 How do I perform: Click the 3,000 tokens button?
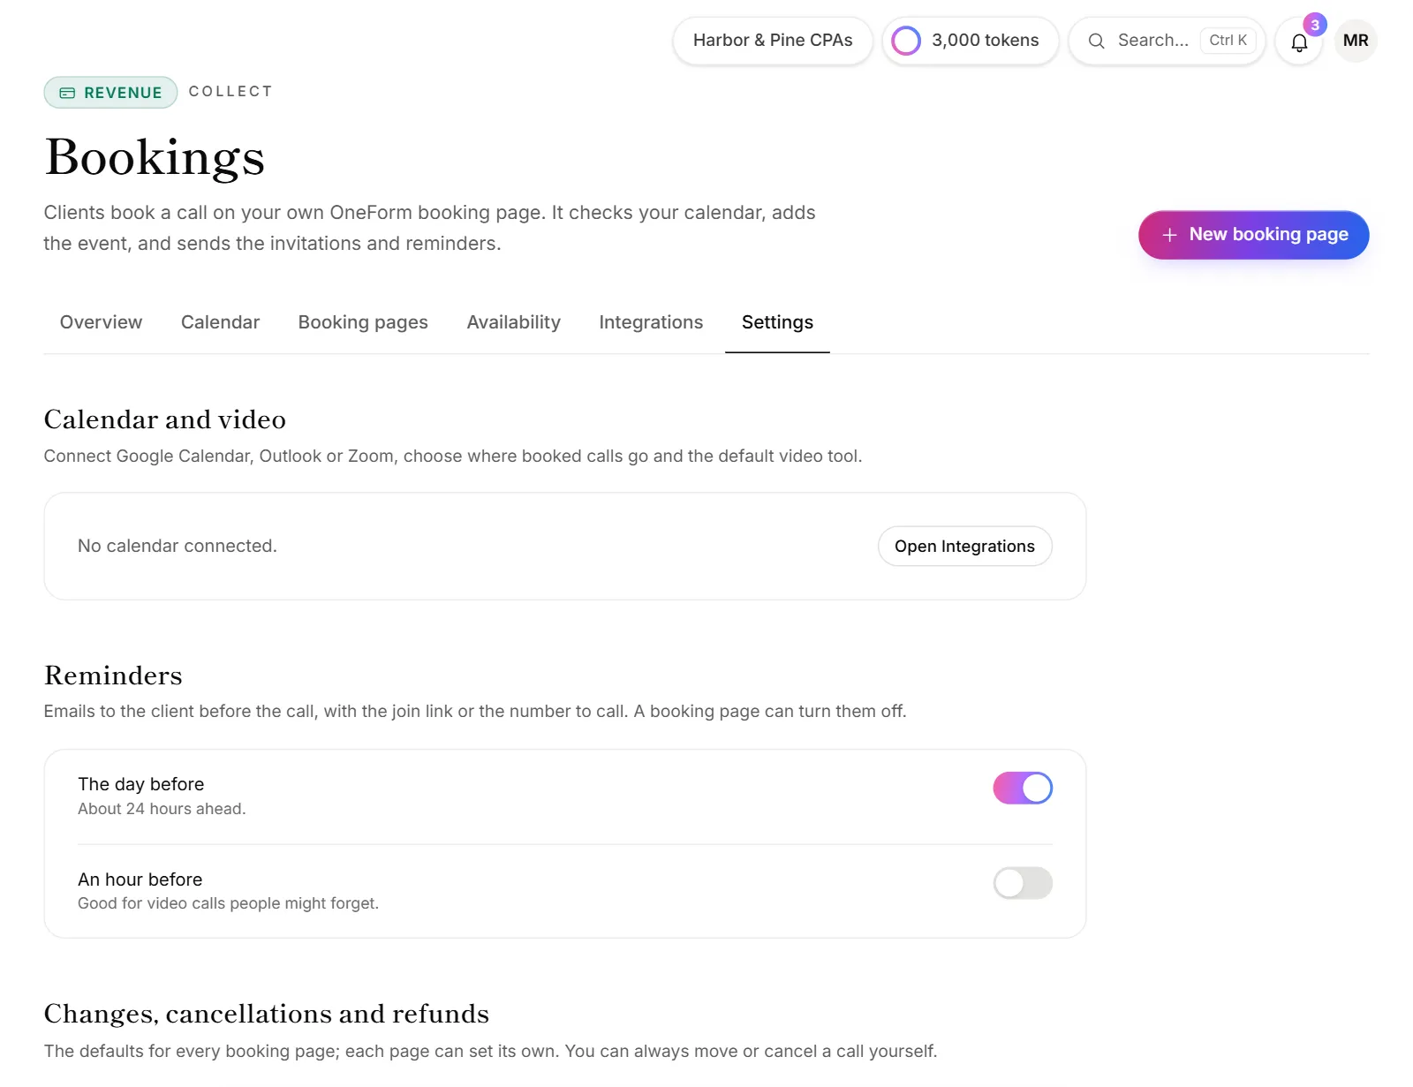coord(970,41)
